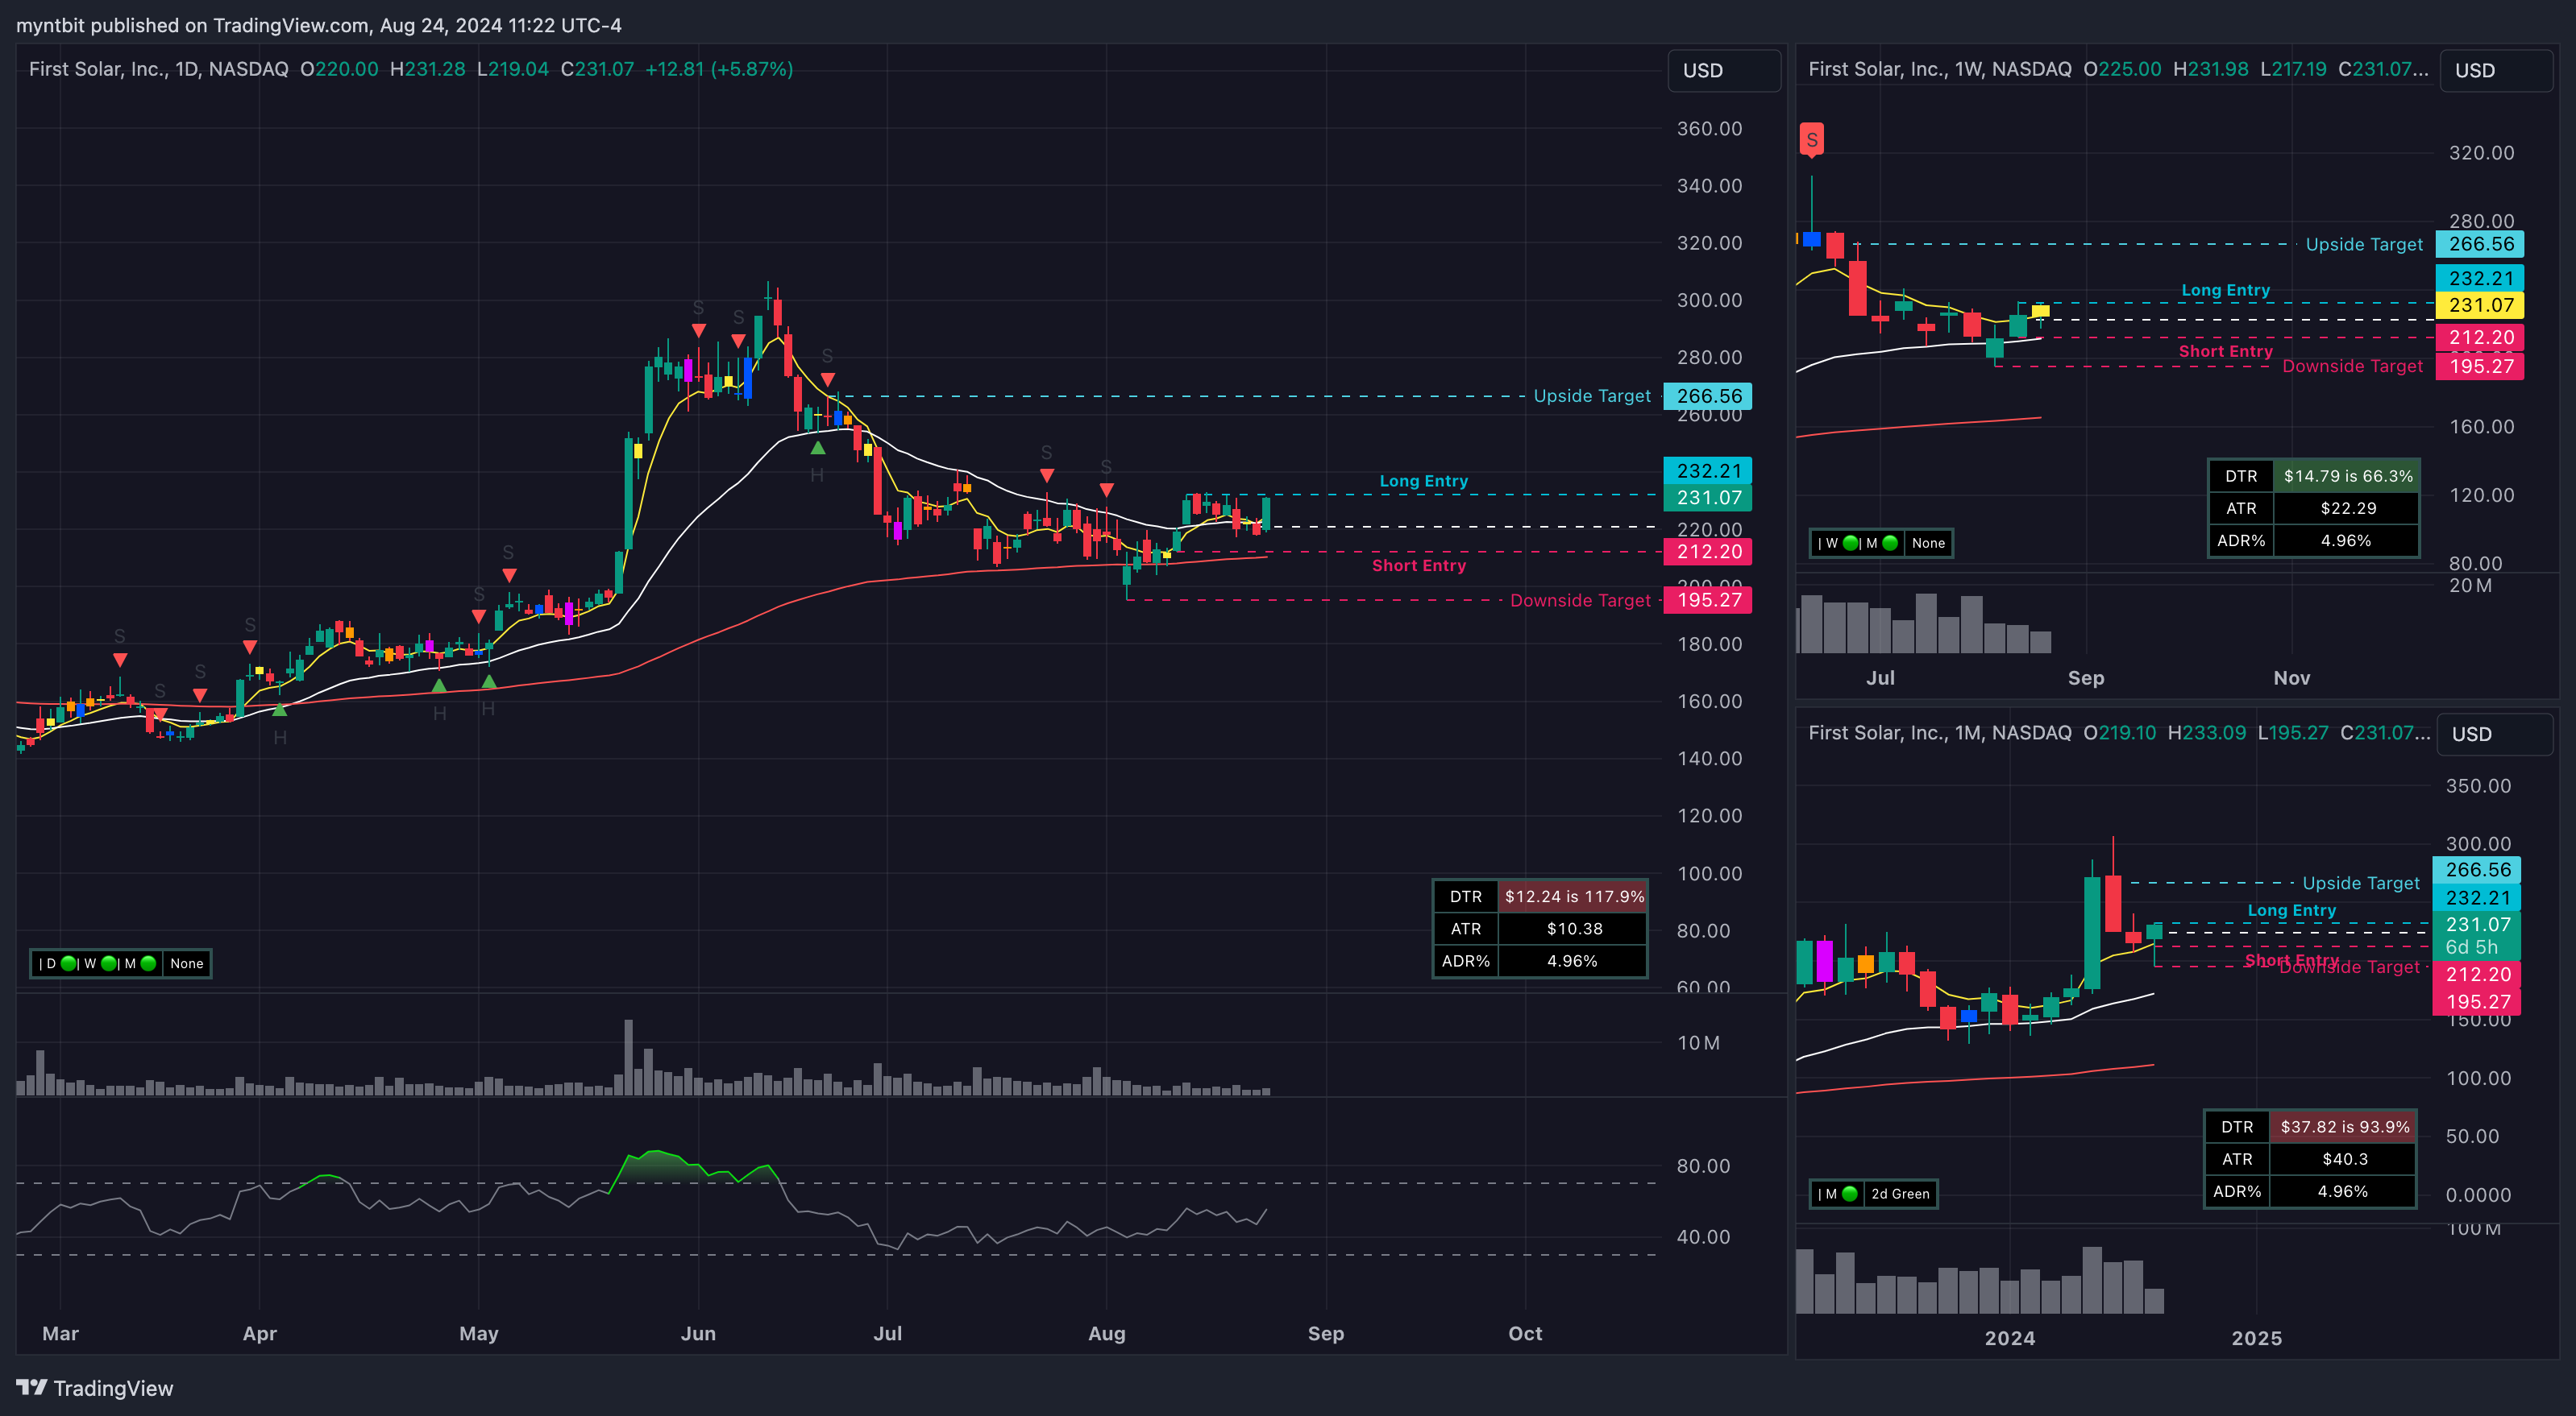The width and height of the screenshot is (2576, 1416).
Task: Click DTR value $37.82 is 93.9%
Action: [x=2344, y=1126]
